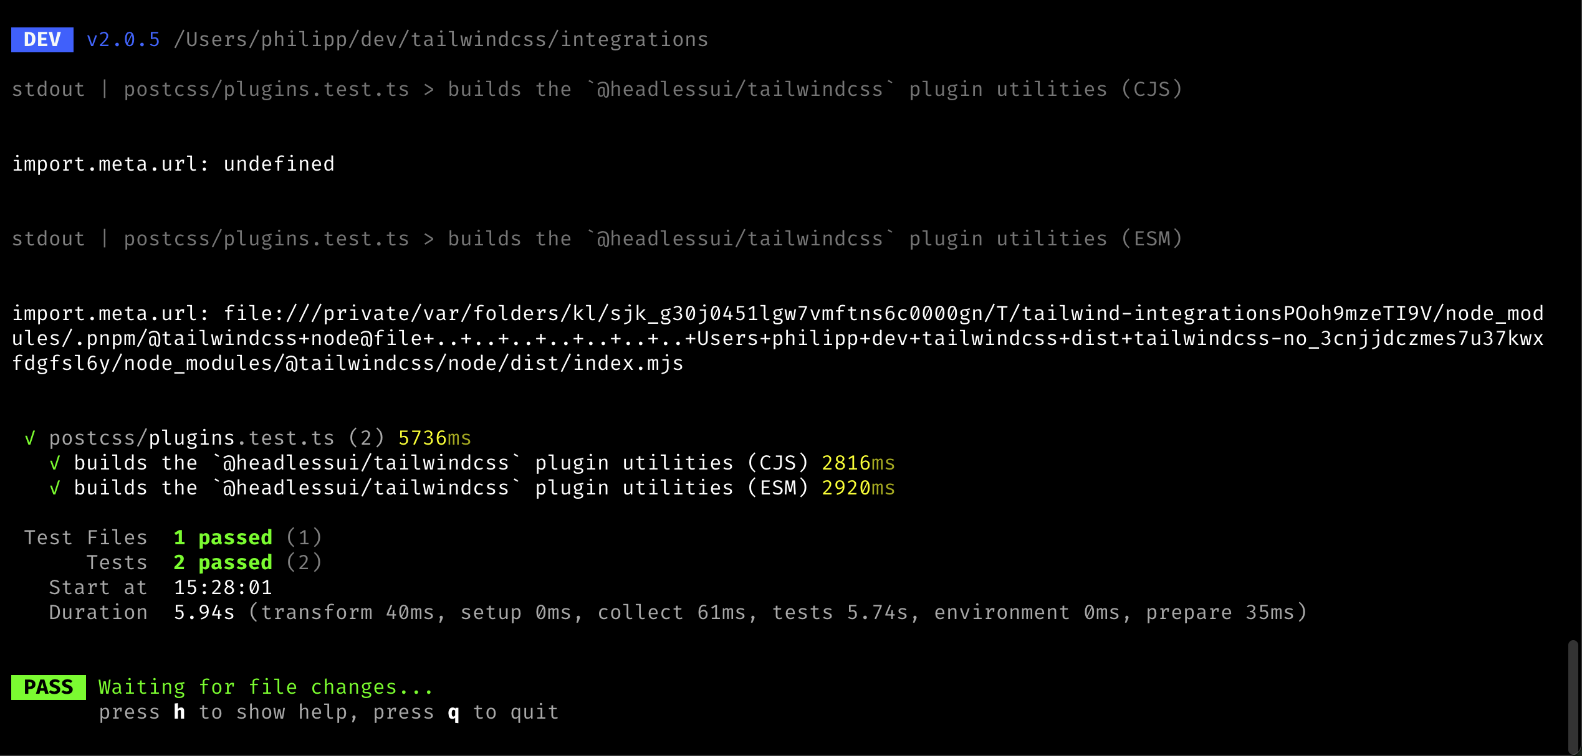Viewport: 1582px width, 756px height.
Task: Click the 'Waiting for file changes...' message
Action: 266,687
